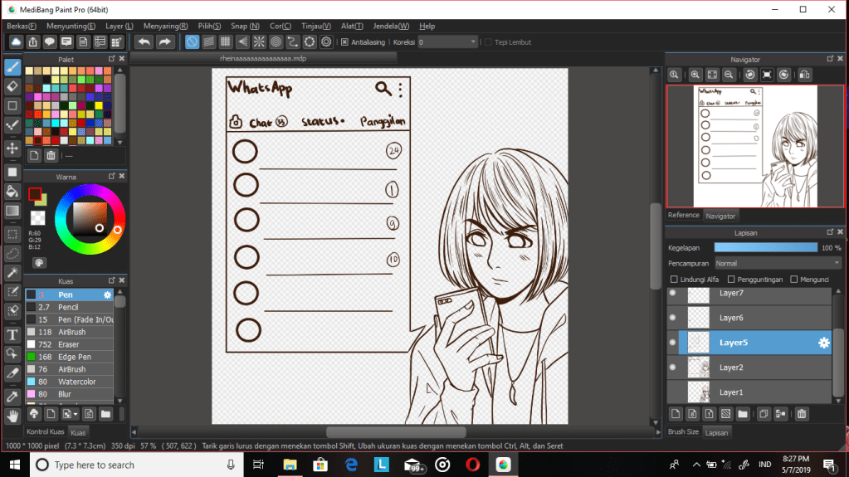Open the Koreksi dropdown

point(448,42)
